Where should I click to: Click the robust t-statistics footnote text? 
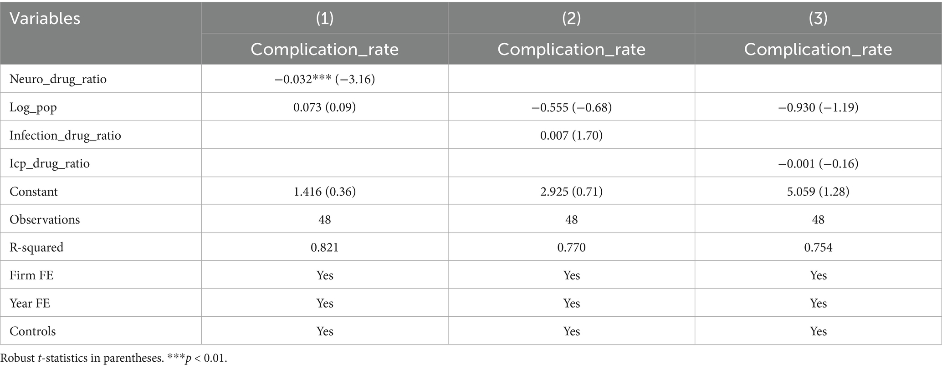113,358
